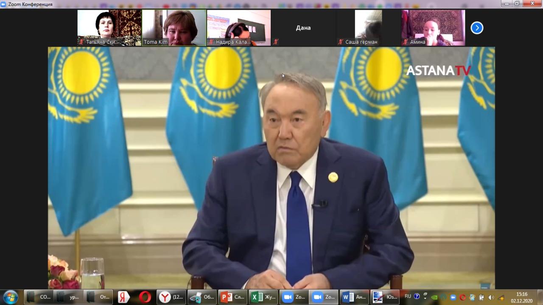Select Toma Kim's video thumbnail
This screenshot has height=305, width=543.
[x=174, y=27]
